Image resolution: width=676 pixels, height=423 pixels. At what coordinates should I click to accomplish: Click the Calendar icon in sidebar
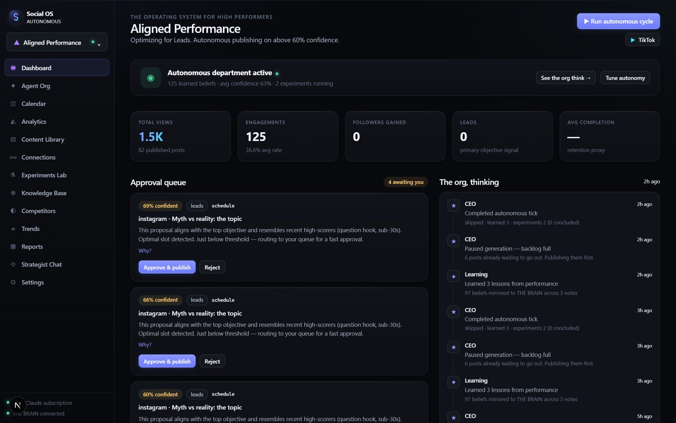[x=13, y=104]
